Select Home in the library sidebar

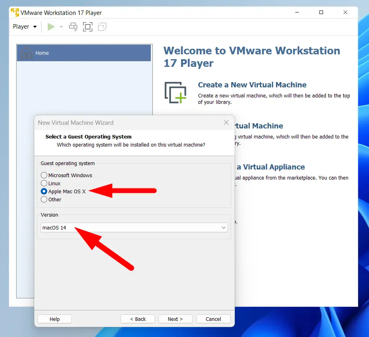84,53
